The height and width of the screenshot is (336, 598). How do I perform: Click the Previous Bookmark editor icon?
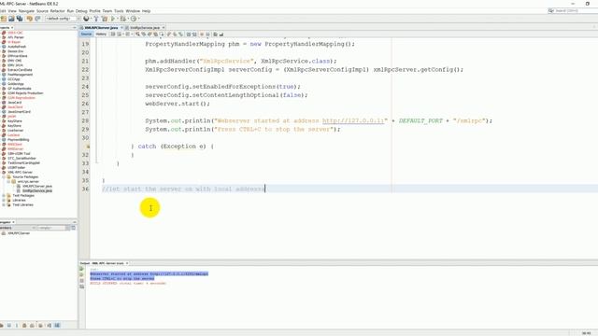(168, 35)
